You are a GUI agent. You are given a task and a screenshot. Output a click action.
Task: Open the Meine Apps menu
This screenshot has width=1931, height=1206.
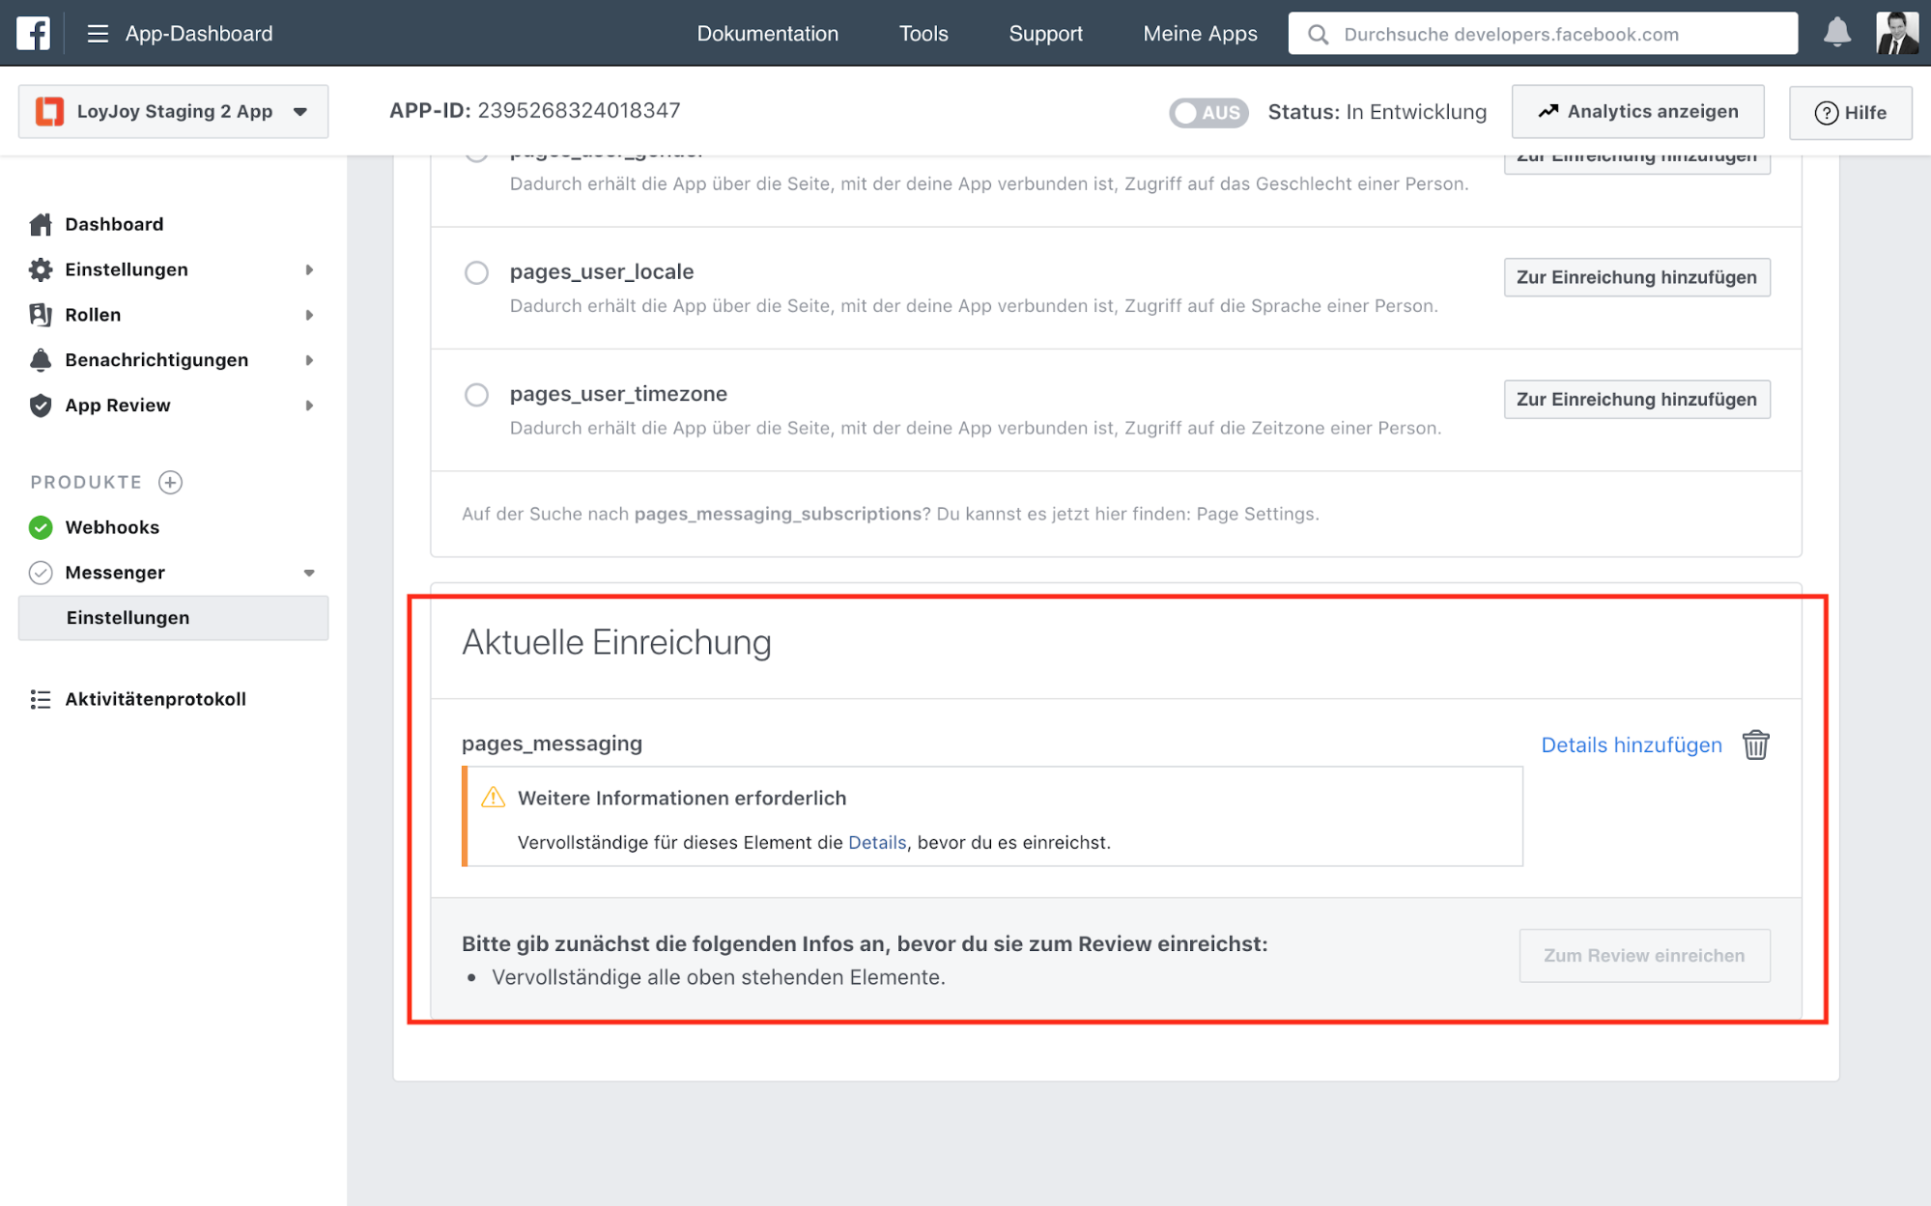(1200, 34)
